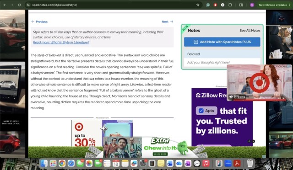Close the Zillow ad with the X icon
The height and width of the screenshot is (170, 293).
coord(253,141)
